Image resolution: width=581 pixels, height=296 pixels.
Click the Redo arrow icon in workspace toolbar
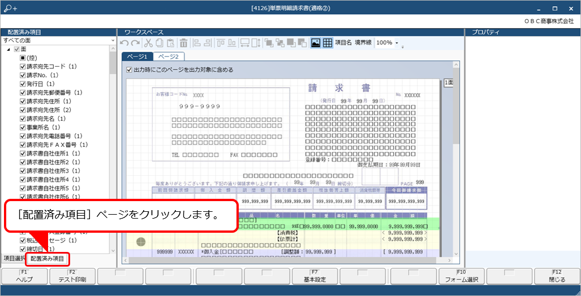point(135,43)
